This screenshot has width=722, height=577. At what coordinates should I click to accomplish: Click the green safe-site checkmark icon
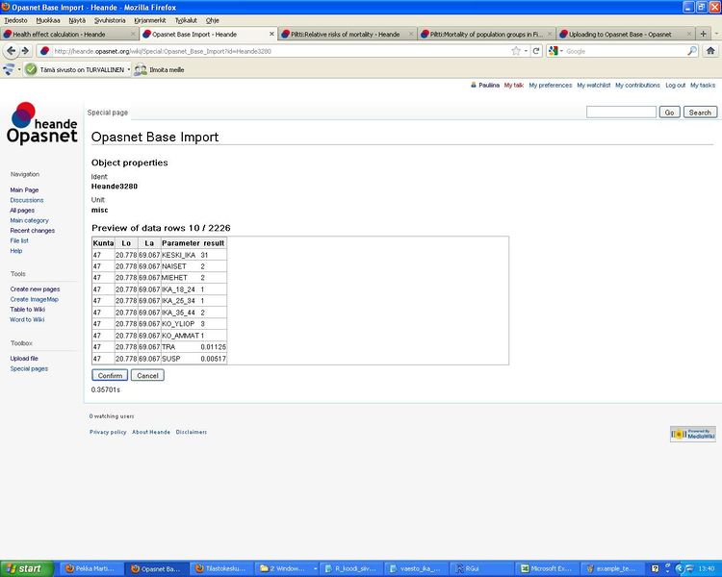pos(31,69)
